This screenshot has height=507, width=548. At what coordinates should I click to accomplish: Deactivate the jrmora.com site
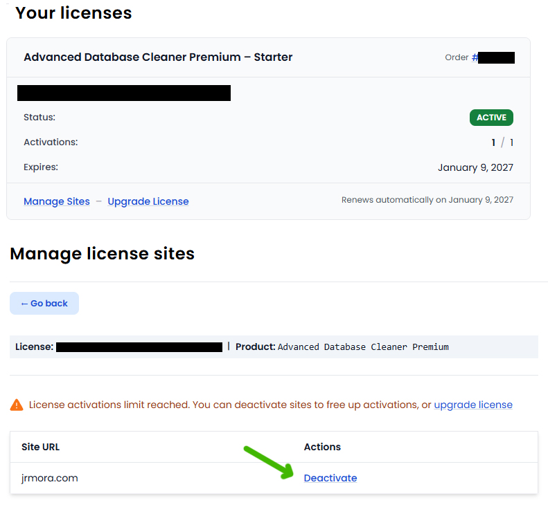click(x=330, y=478)
